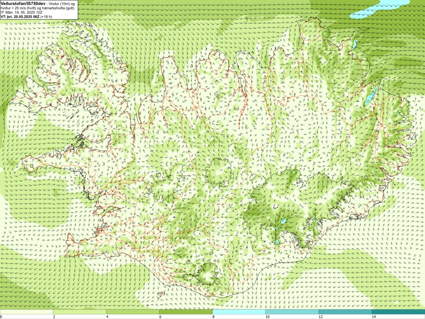Select the above 14 m/s dark teal swatch
This screenshot has width=425, height=319.
click(398, 312)
